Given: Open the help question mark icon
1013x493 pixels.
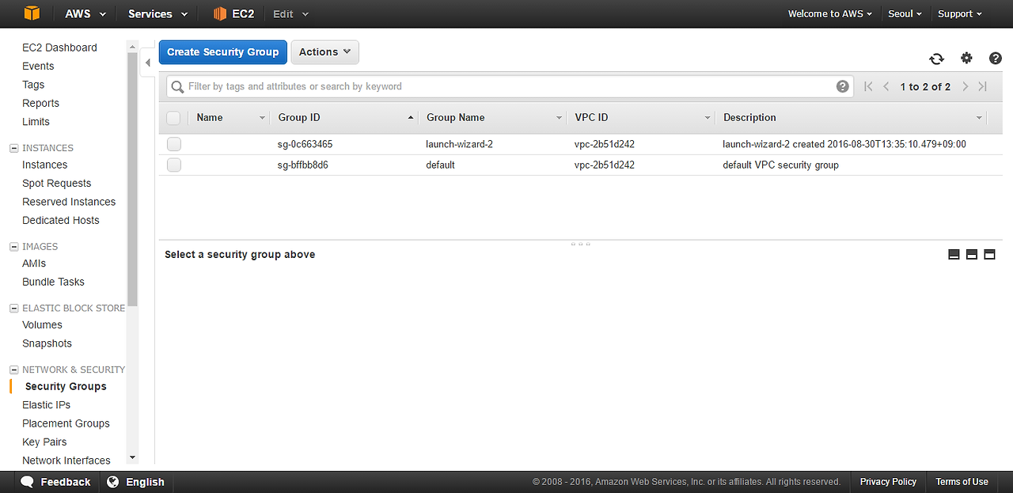Looking at the screenshot, I should pyautogui.click(x=996, y=58).
